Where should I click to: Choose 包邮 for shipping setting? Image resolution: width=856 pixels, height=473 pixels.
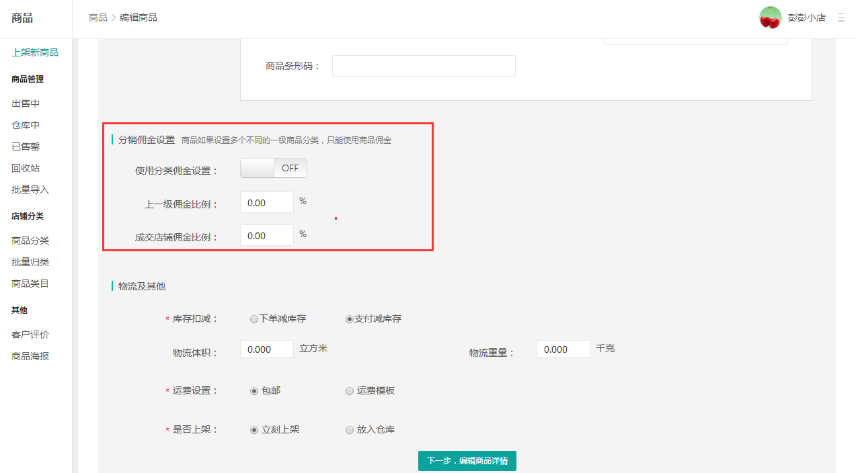click(254, 390)
